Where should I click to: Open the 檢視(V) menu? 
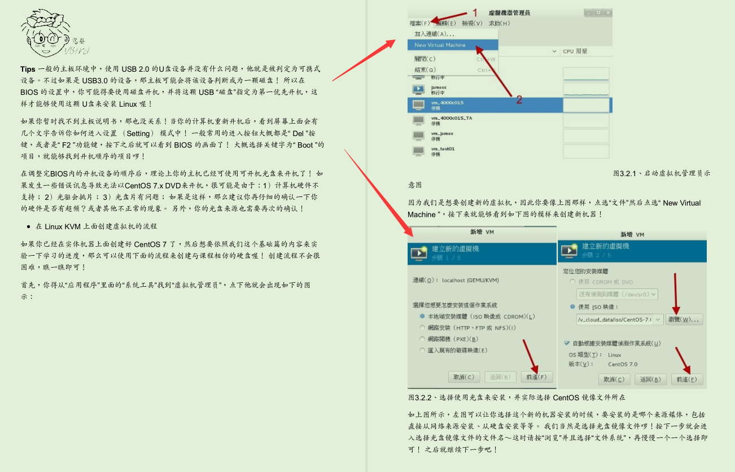(472, 23)
